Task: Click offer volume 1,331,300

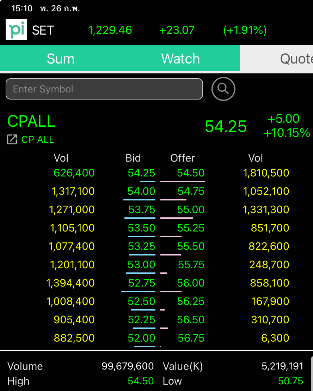Action: [266, 210]
